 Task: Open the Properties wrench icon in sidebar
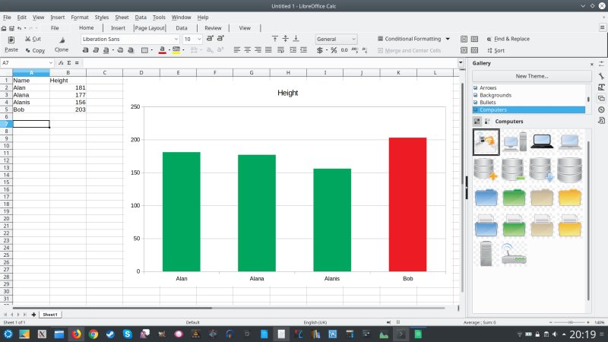601,76
